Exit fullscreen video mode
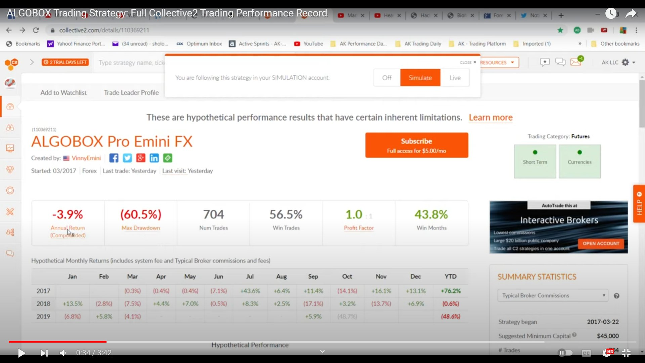 click(626, 353)
